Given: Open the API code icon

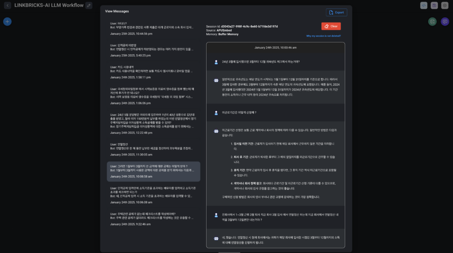Looking at the screenshot, I should 424,5.
